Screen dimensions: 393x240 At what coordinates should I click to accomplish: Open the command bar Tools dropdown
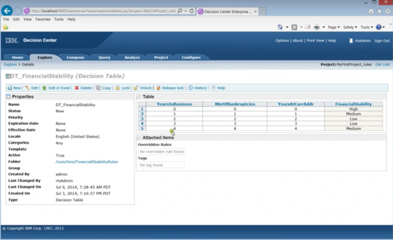coord(367,27)
